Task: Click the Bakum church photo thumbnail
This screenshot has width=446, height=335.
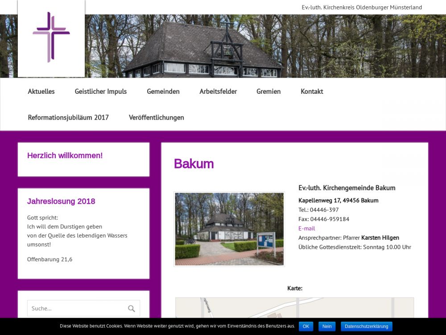Action: point(229,229)
